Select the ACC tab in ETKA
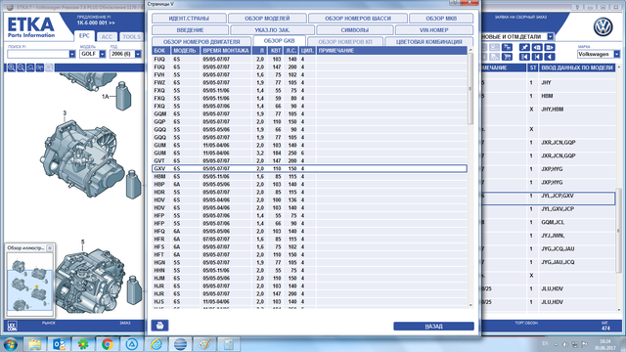This screenshot has width=626, height=352. pos(107,37)
